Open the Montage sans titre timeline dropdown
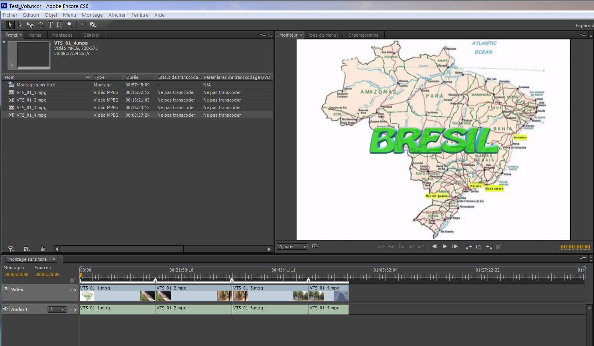Viewport: 594px width, 346px height. (53, 259)
